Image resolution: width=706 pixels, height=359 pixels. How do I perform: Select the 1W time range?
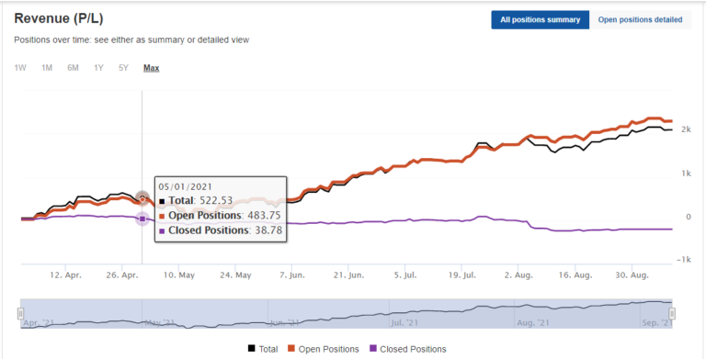(x=20, y=68)
